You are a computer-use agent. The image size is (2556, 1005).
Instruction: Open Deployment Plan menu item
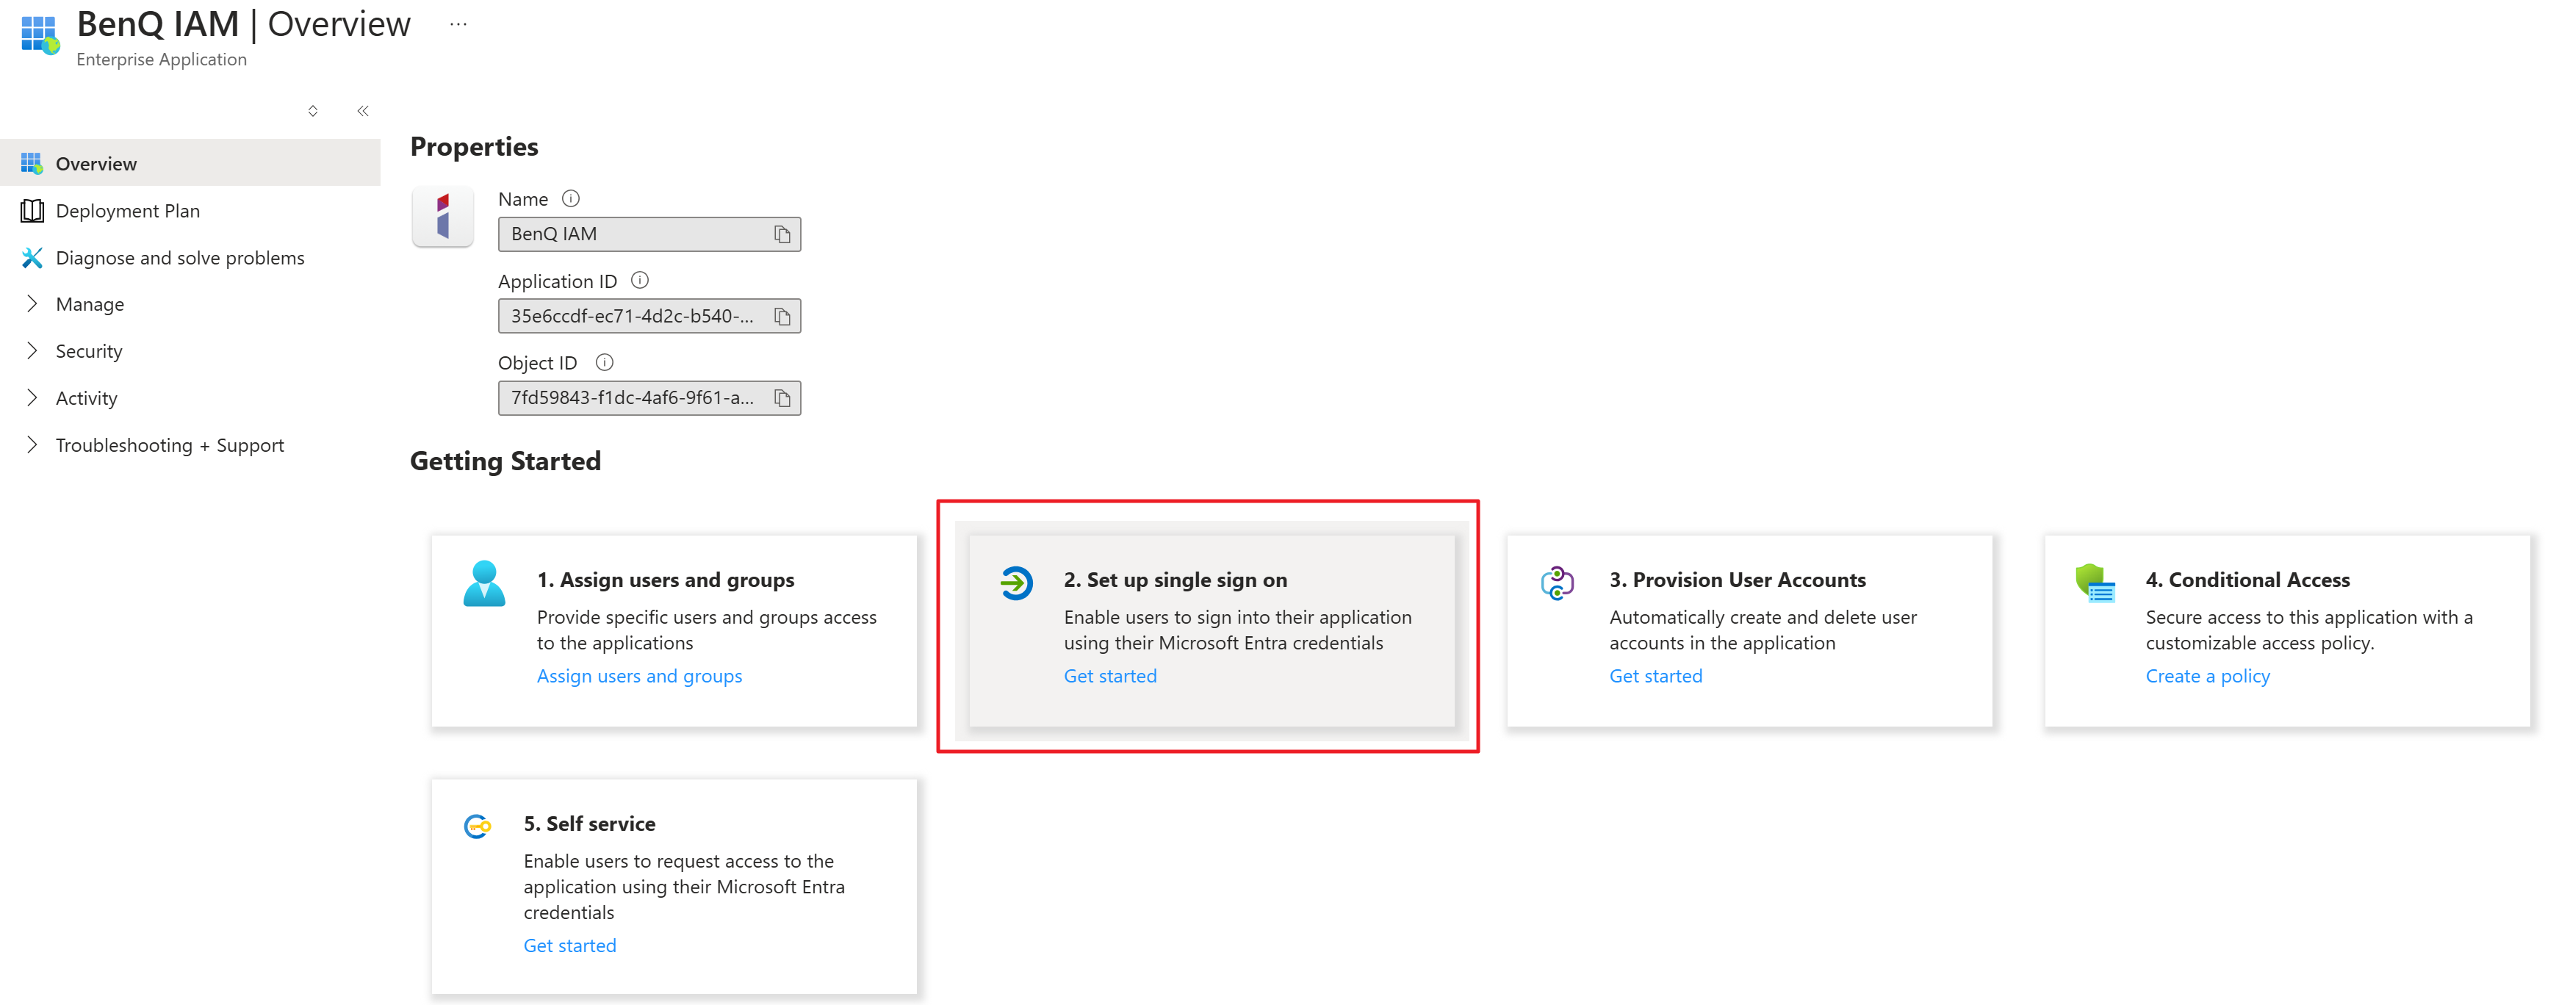127,210
